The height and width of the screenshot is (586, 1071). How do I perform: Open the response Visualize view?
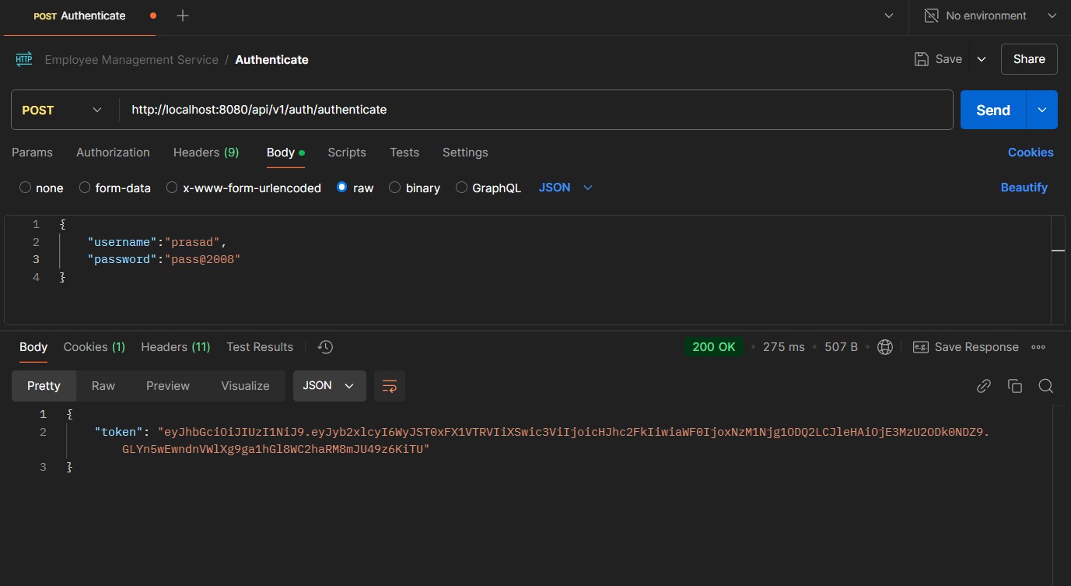(245, 386)
